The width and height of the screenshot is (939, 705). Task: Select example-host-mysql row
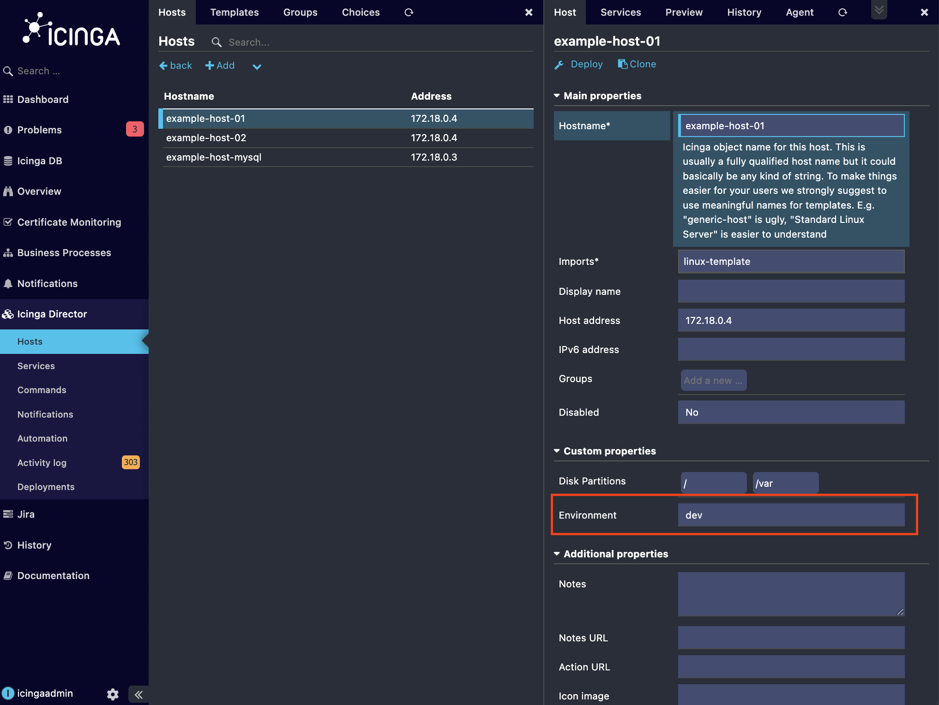coord(348,157)
